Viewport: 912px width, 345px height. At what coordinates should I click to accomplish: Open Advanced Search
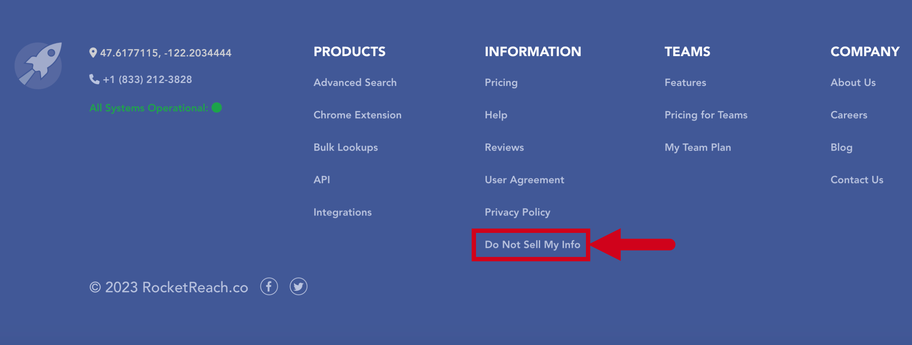355,83
